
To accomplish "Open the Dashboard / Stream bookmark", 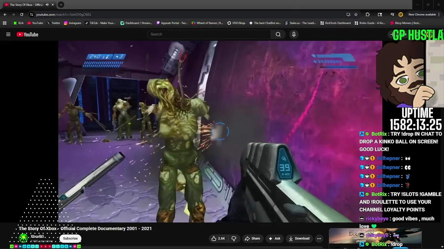I will tap(136, 23).
